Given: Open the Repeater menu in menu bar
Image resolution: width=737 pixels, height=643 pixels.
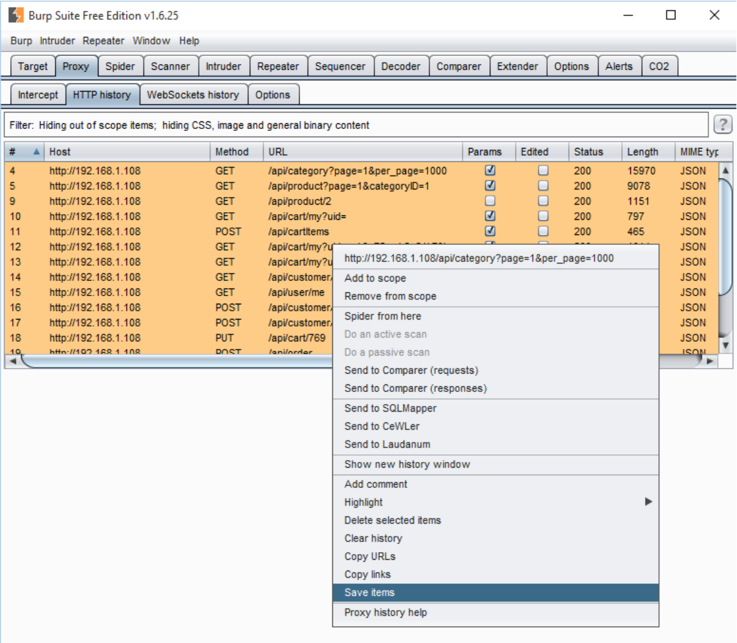Looking at the screenshot, I should pos(104,41).
